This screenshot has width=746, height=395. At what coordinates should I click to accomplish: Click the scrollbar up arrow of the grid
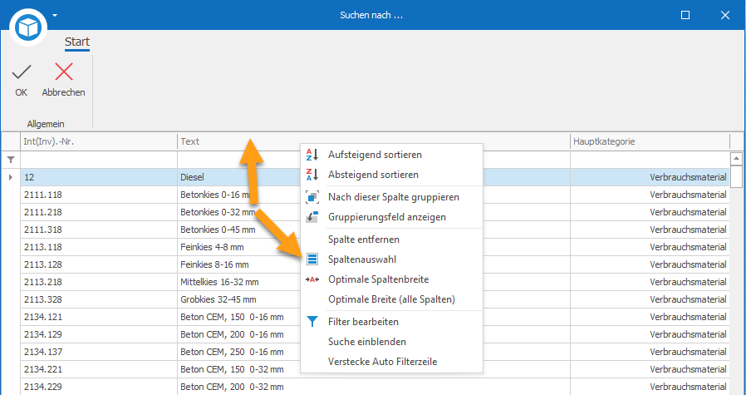736,158
